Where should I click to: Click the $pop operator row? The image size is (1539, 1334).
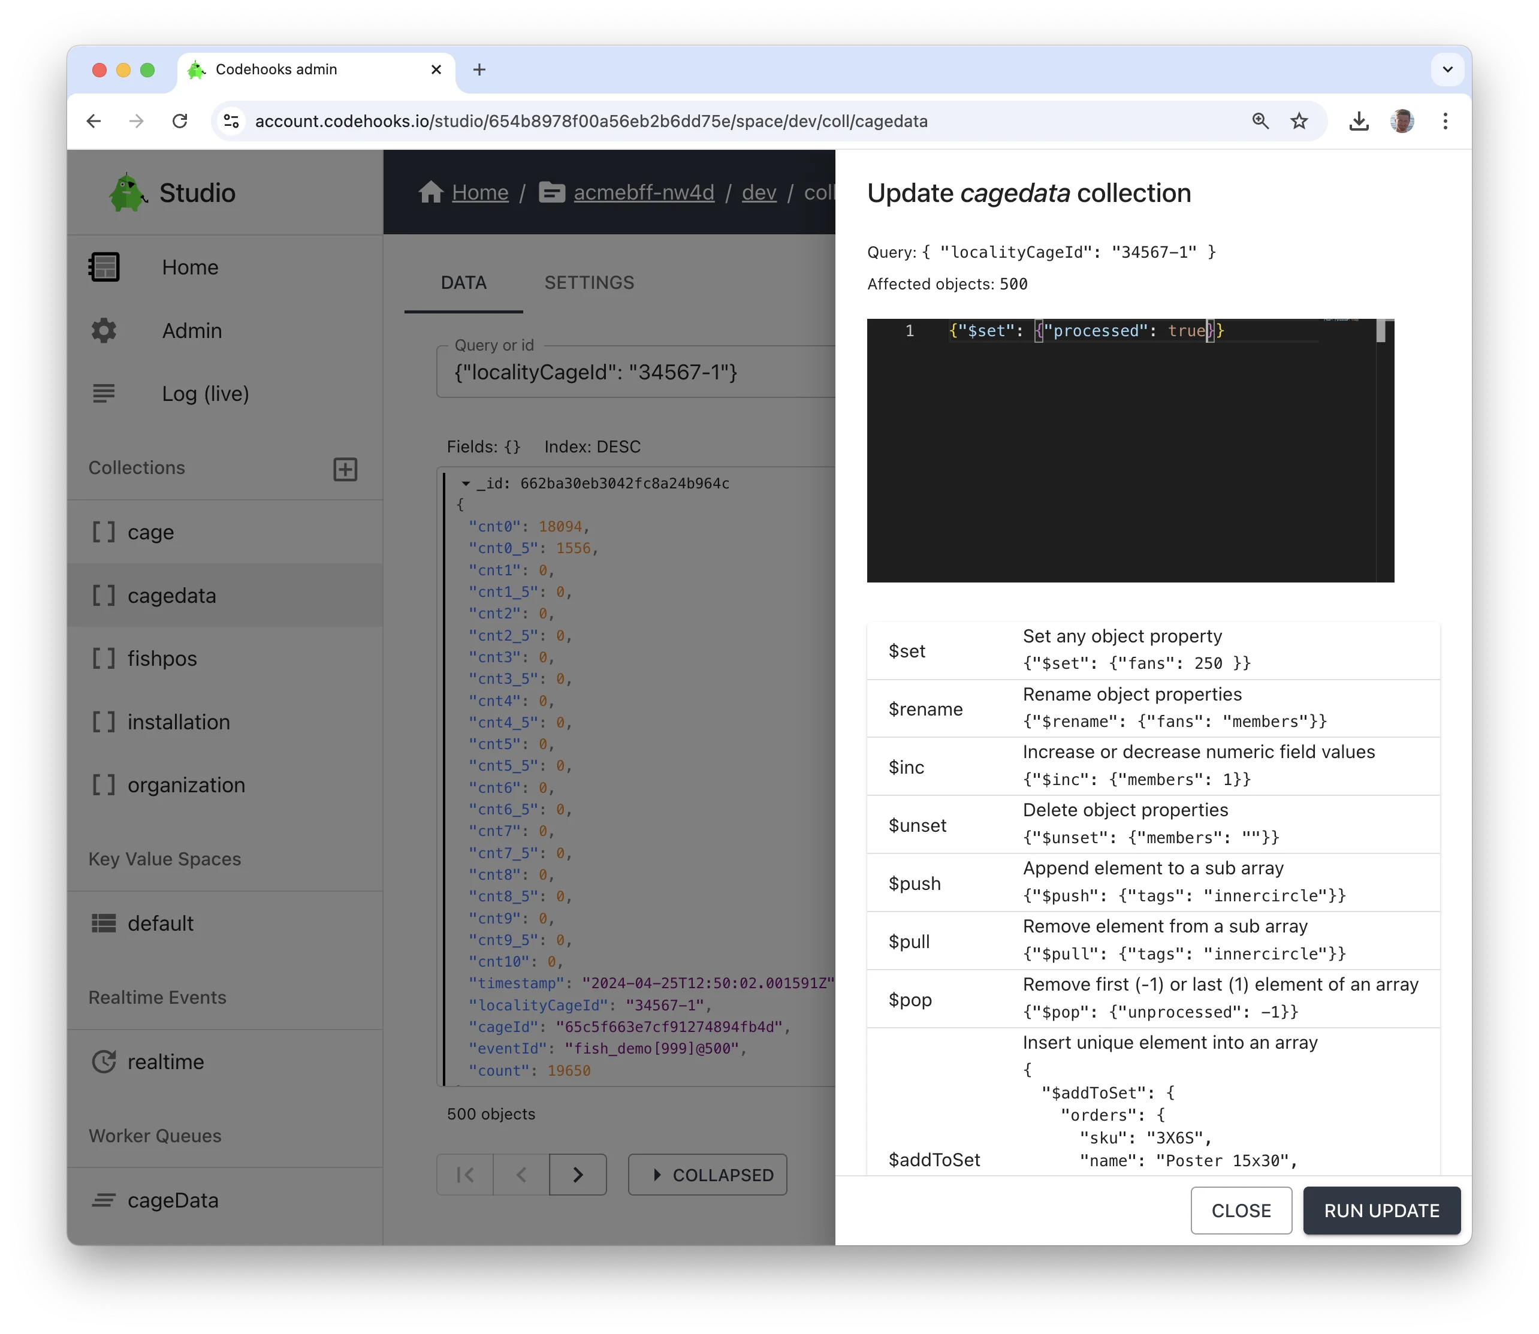pos(1153,999)
